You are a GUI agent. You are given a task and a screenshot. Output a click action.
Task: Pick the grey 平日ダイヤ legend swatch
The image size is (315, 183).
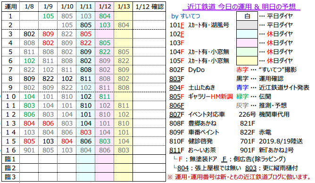click(247, 25)
